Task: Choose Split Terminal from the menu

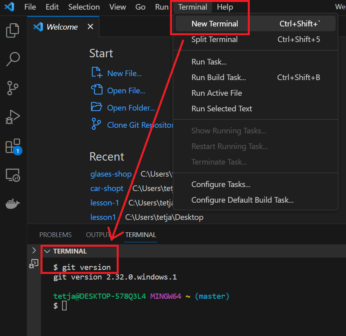Action: (x=255, y=39)
